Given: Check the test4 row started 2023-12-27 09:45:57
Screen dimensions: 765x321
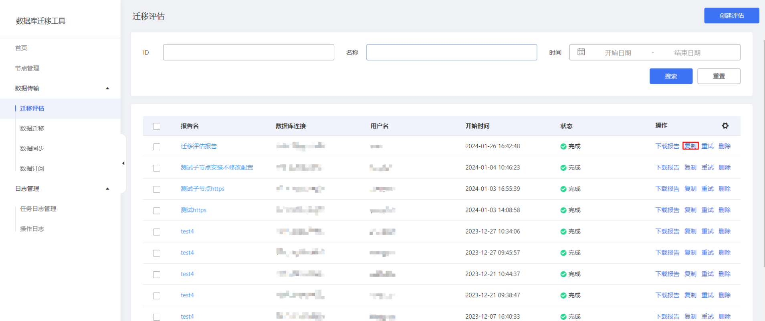Looking at the screenshot, I should (x=157, y=253).
